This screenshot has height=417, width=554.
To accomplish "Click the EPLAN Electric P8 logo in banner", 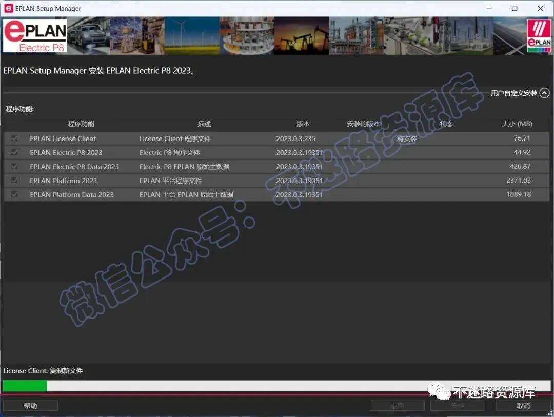I will (x=35, y=36).
